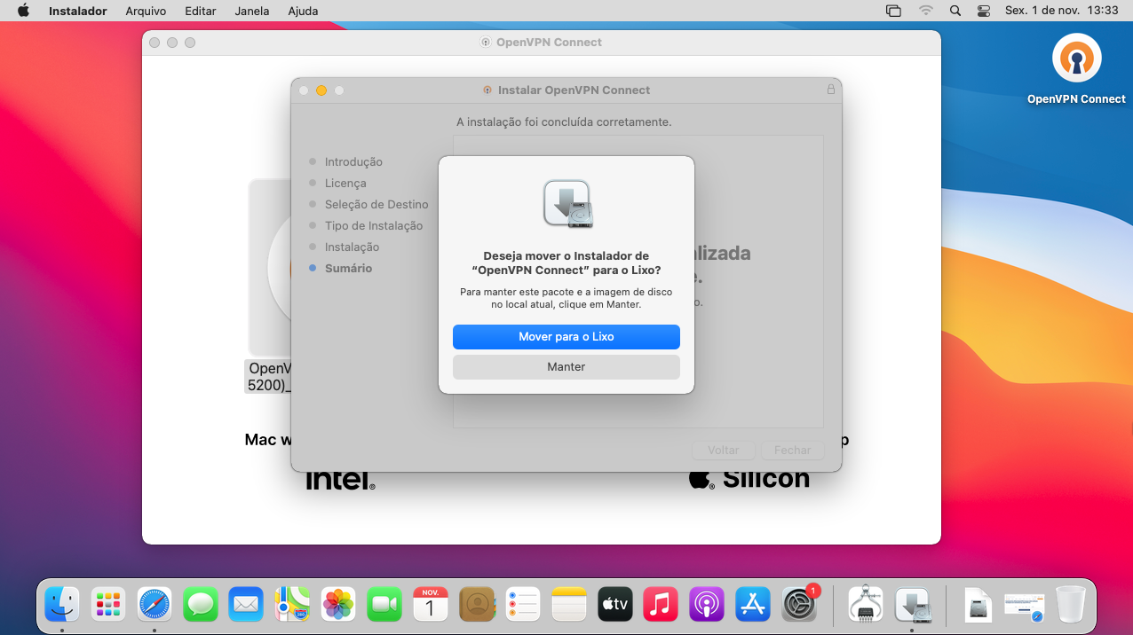The width and height of the screenshot is (1133, 635).
Task: Select the OpenVPN Connect desktop volume icon
Action: 1076,69
